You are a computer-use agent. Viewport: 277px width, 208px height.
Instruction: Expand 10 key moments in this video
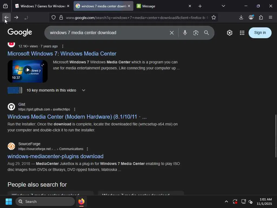coord(84,90)
